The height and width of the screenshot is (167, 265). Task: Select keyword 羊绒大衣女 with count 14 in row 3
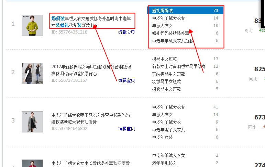162,115
